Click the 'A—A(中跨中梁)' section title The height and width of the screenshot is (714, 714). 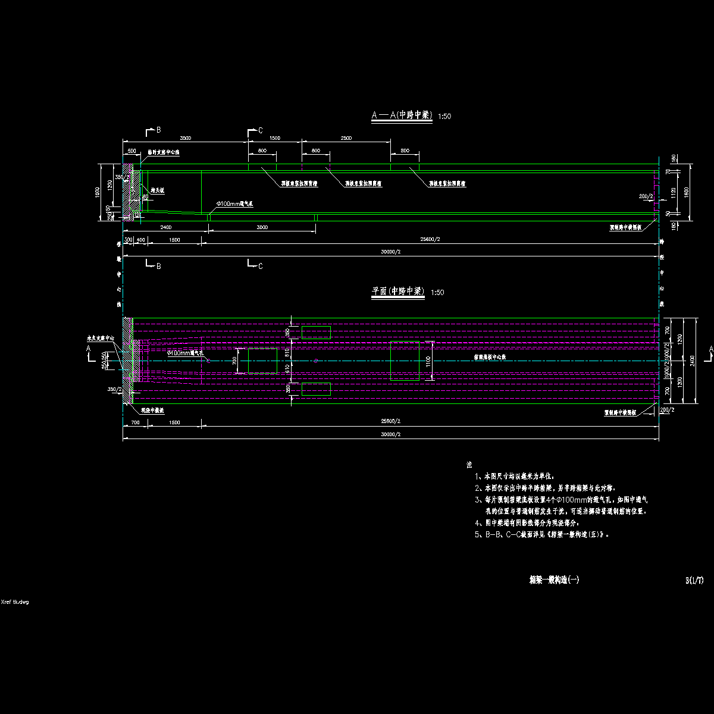point(401,115)
